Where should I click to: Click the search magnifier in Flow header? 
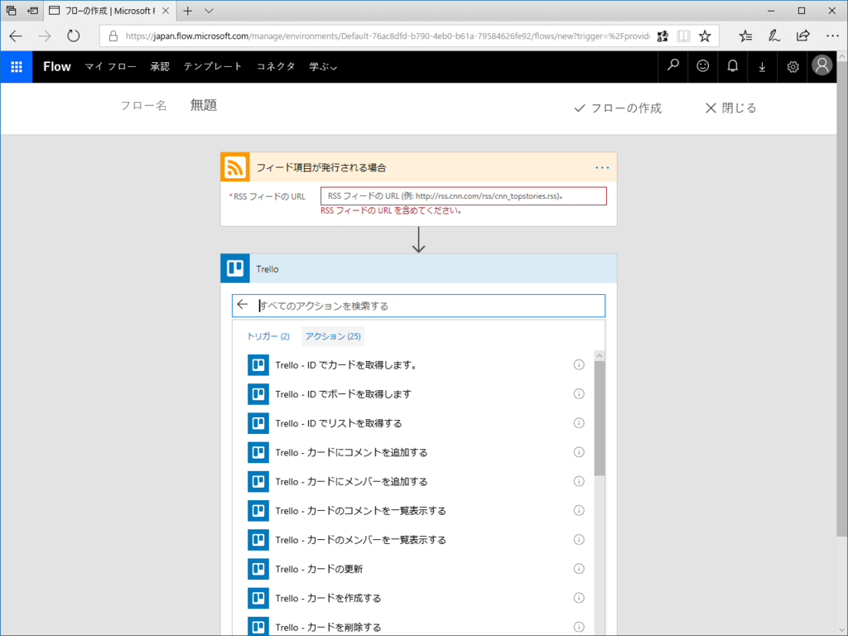pyautogui.click(x=672, y=66)
